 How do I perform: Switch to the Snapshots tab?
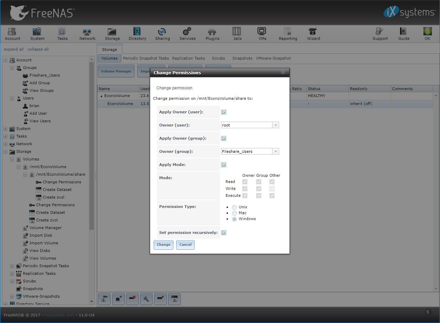242,58
